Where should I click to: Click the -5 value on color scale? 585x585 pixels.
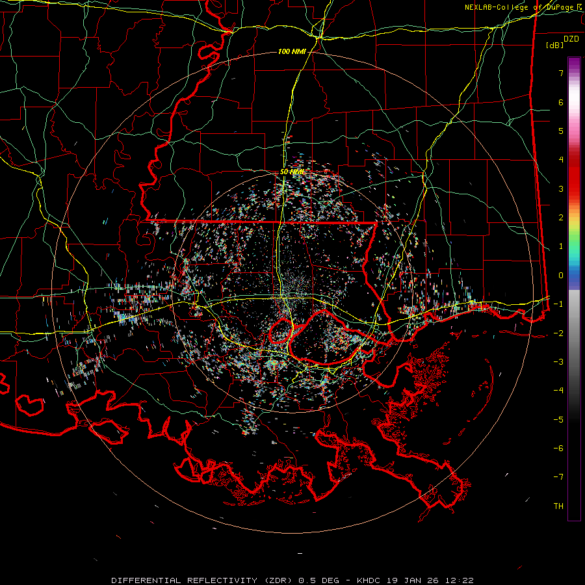[x=558, y=419]
